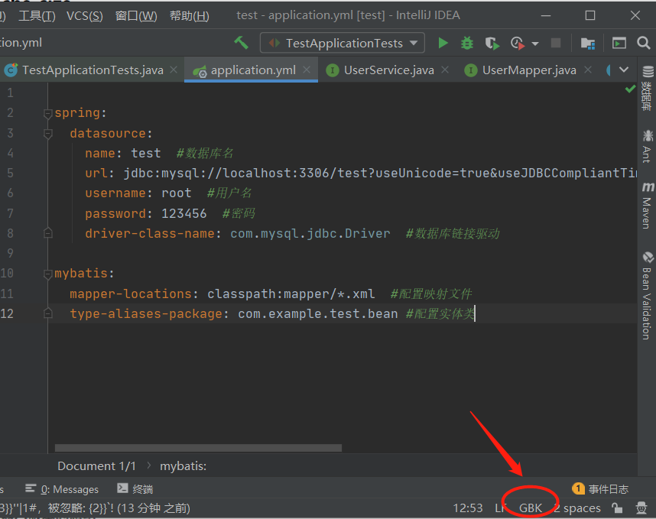Open the 0: Messages tool window
This screenshot has width=656, height=519.
pos(68,489)
